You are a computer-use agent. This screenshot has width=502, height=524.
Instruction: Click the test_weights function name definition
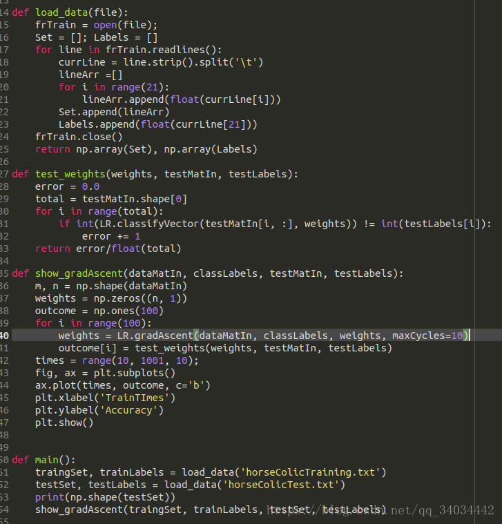pos(70,174)
